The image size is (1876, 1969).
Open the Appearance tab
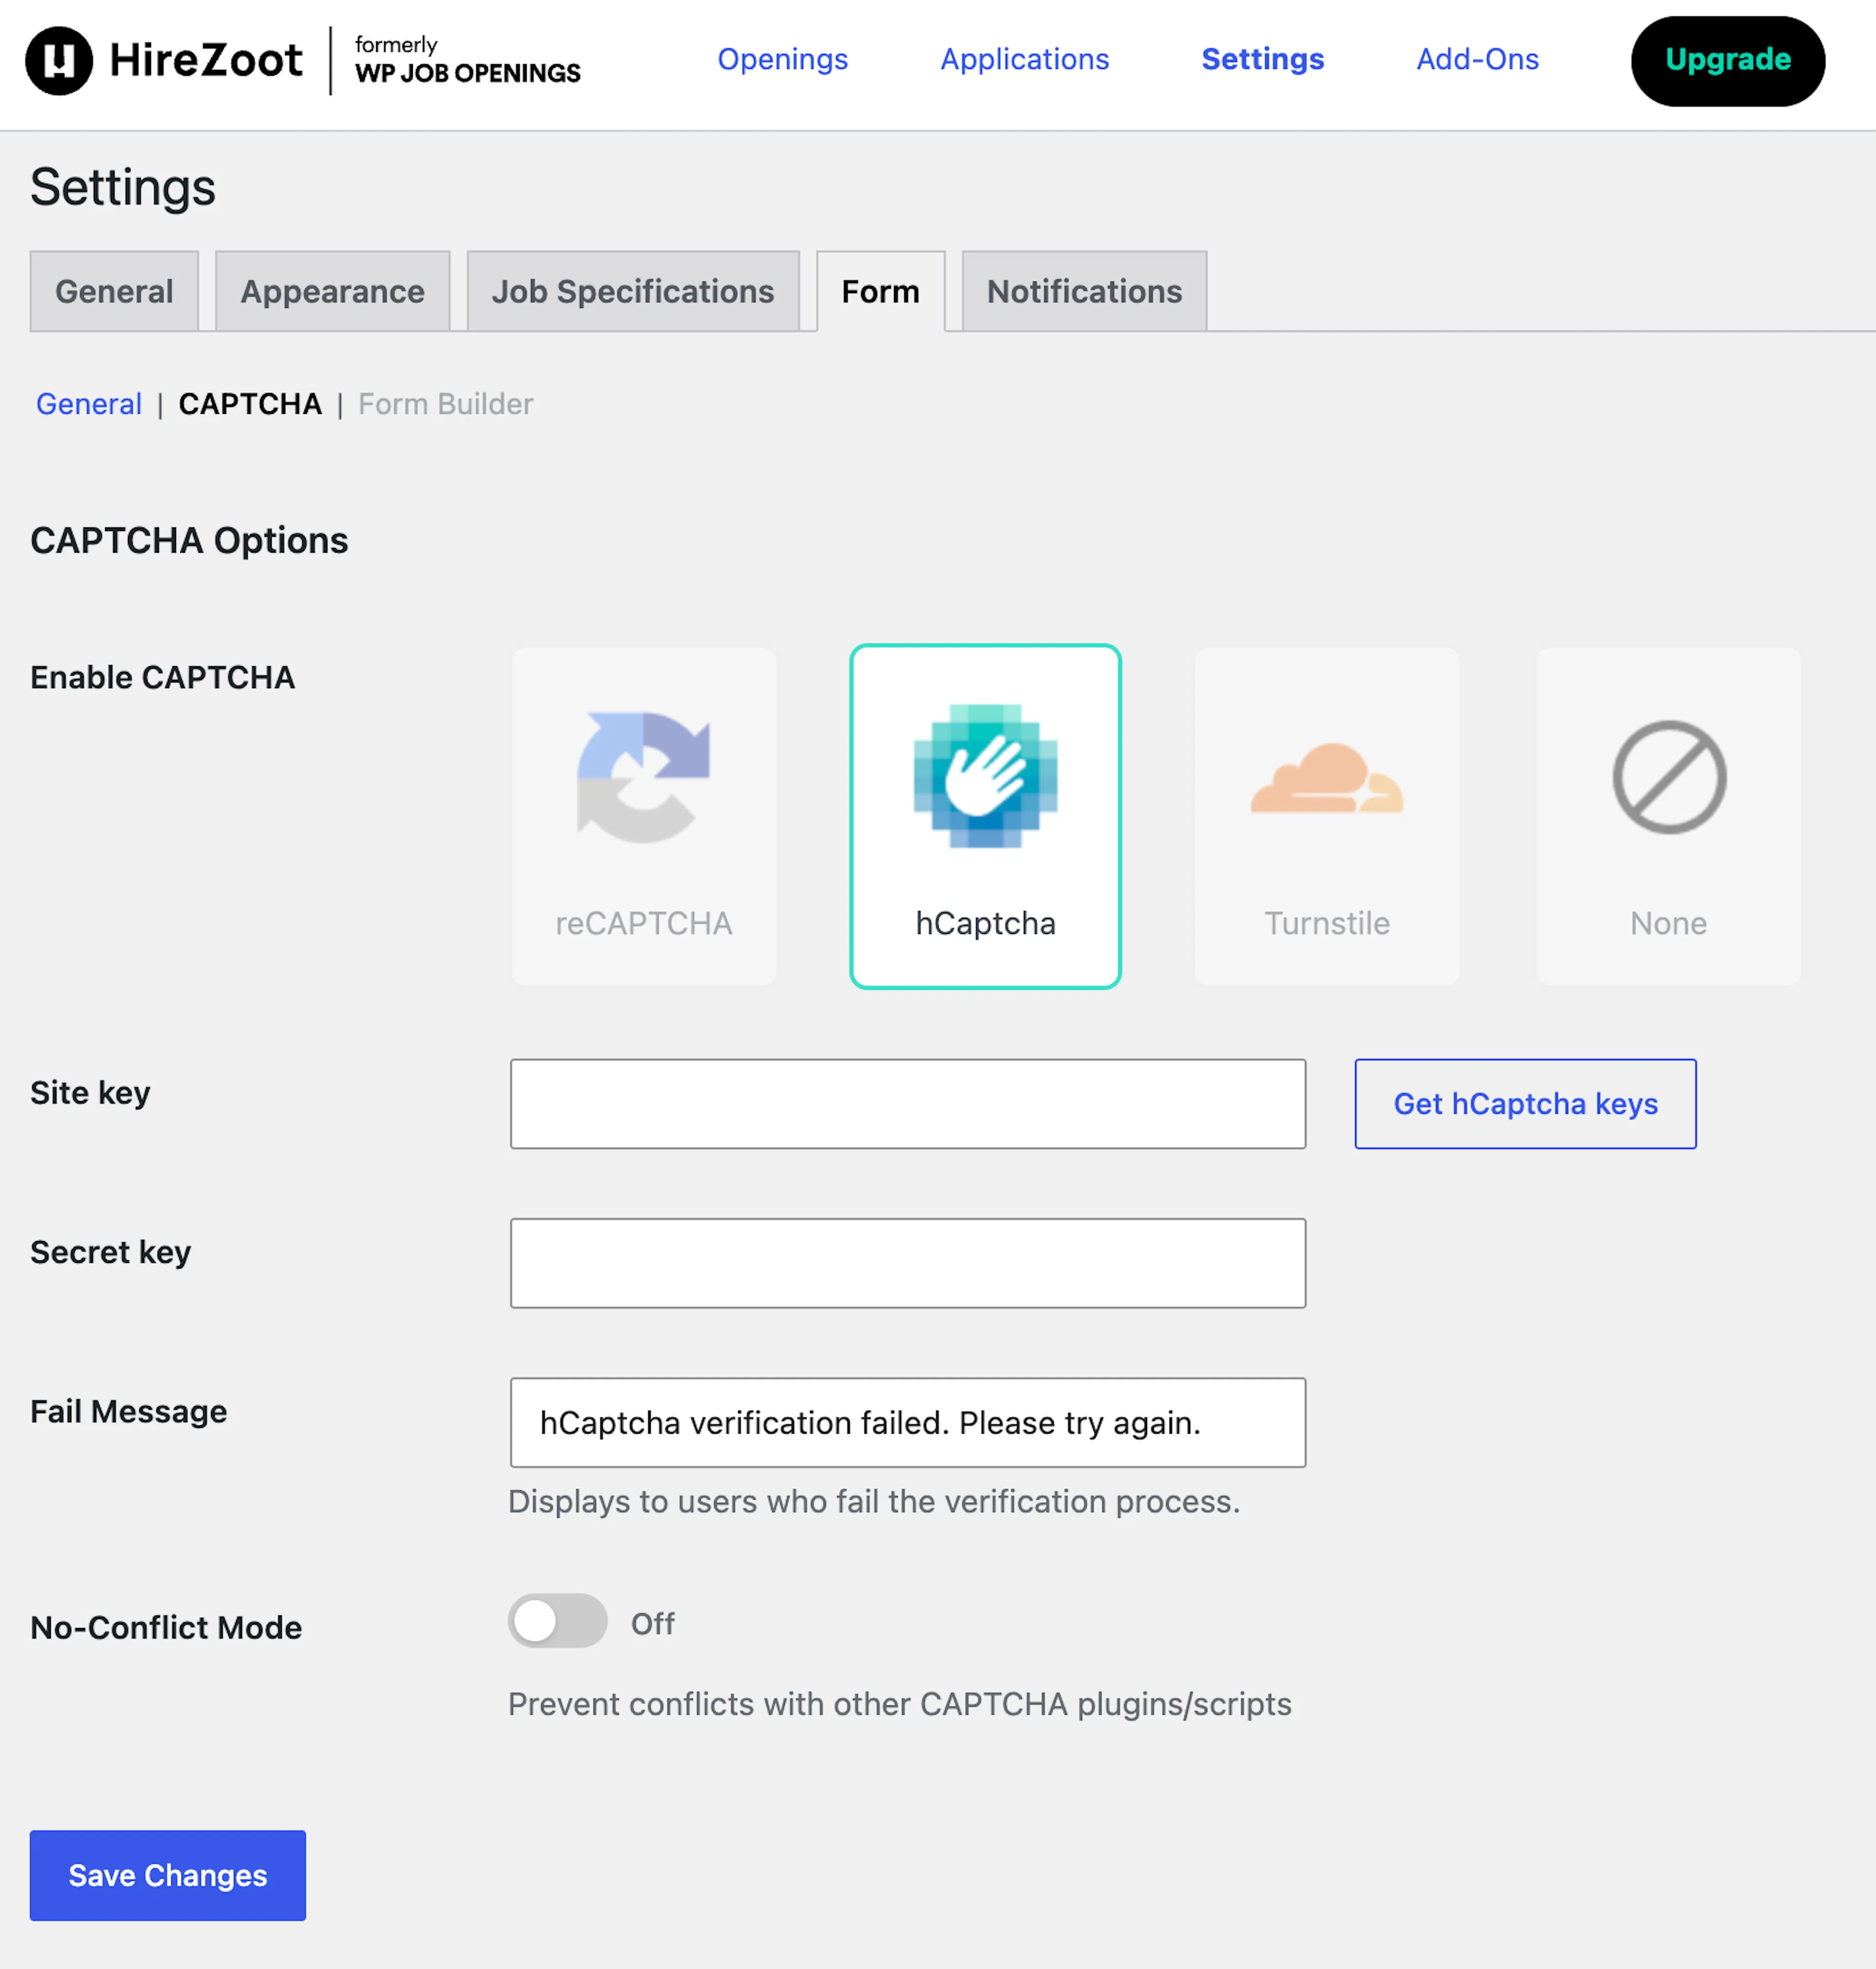[x=332, y=291]
